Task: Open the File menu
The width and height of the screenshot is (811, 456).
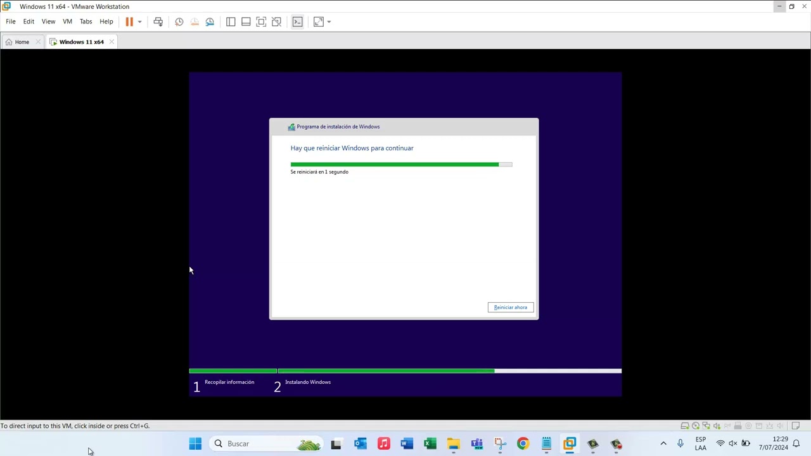Action: tap(11, 22)
